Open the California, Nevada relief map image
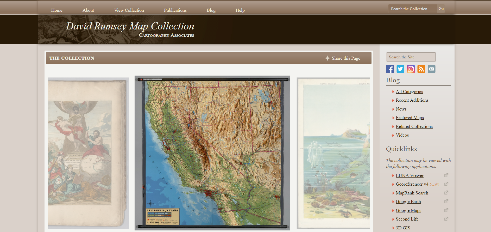This screenshot has width=491, height=232. (212, 153)
